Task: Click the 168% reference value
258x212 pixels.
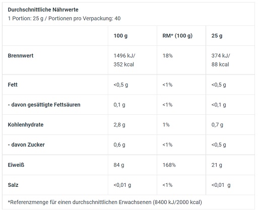Action: tap(169, 165)
